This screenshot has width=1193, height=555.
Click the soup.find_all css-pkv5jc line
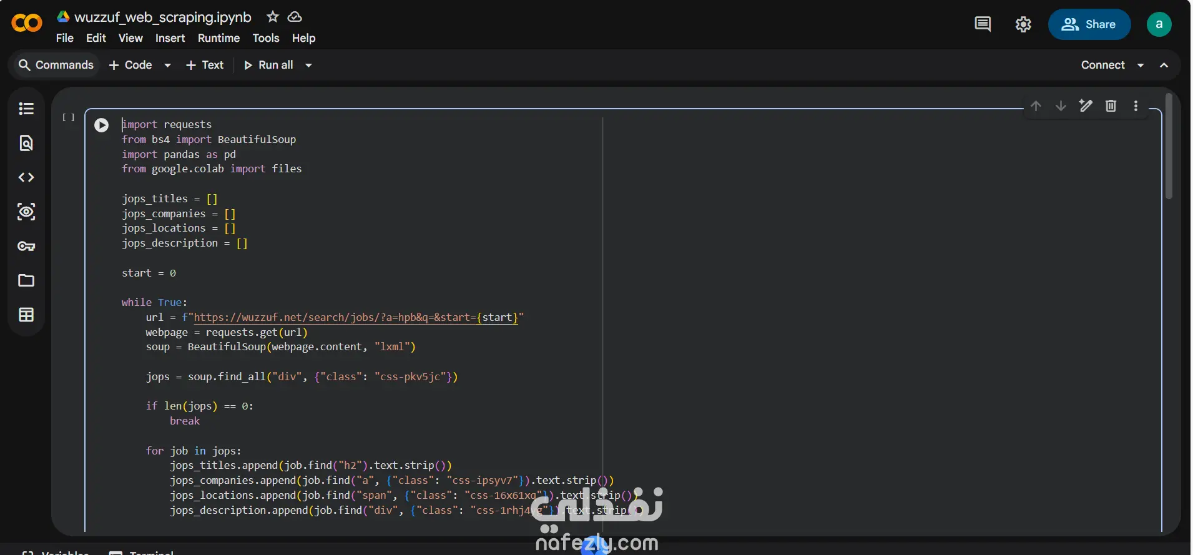[302, 376]
